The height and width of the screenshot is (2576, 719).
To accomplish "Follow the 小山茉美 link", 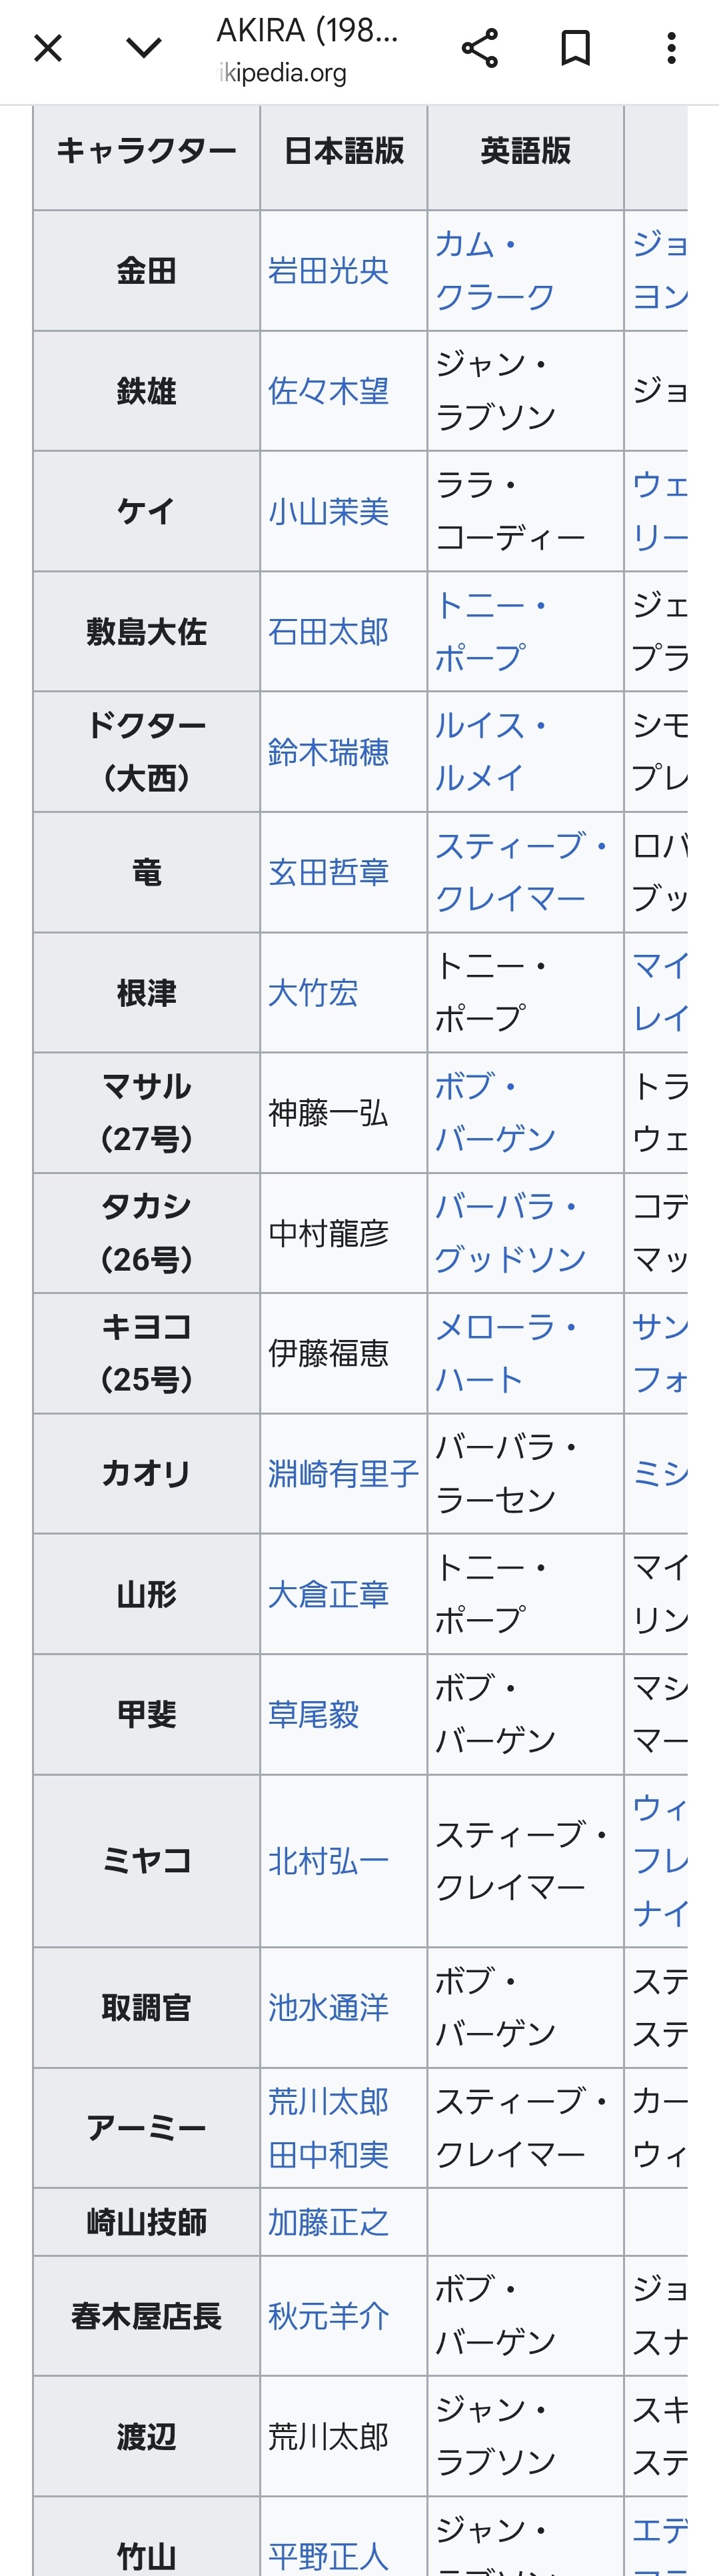I will pos(328,512).
